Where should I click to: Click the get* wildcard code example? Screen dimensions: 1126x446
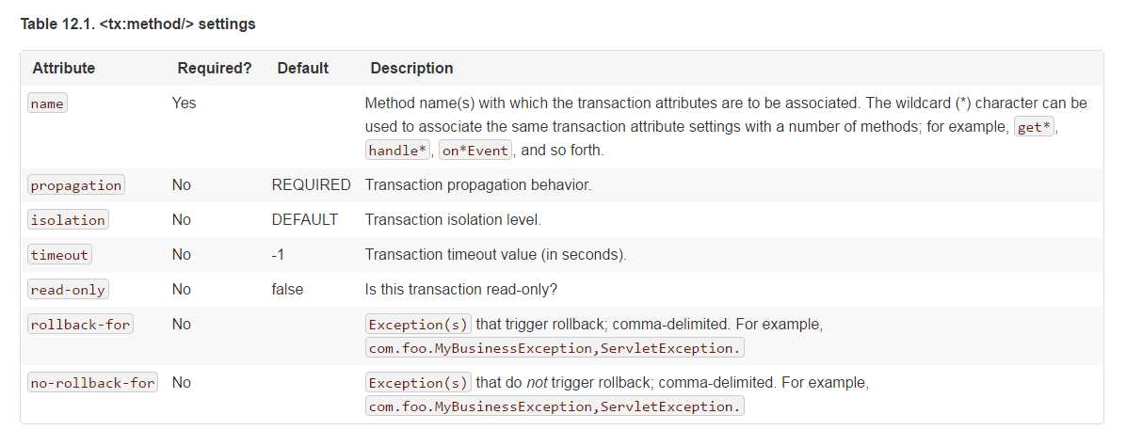[x=1034, y=127]
